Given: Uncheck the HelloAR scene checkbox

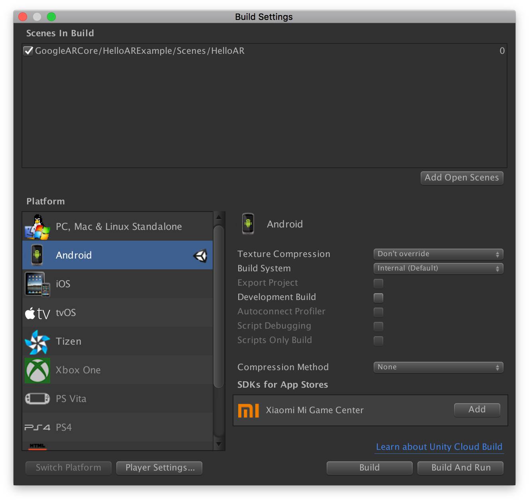Looking at the screenshot, I should click(x=28, y=51).
